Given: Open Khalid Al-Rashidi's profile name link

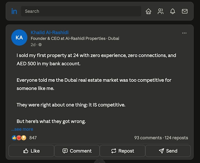Looking at the screenshot, I should [50, 32].
